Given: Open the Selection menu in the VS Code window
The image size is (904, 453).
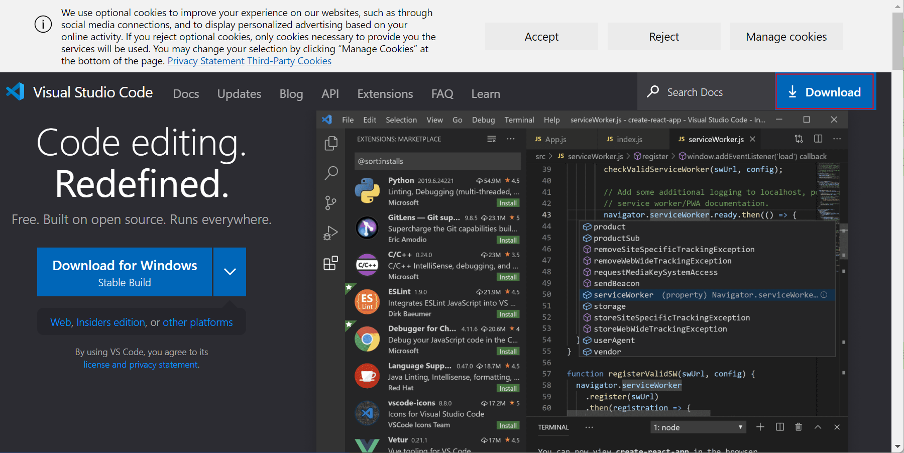Looking at the screenshot, I should point(401,120).
